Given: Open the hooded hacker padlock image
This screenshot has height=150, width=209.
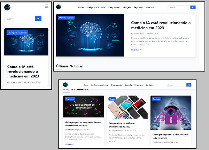Looking at the screenshot, I should click(171, 113).
